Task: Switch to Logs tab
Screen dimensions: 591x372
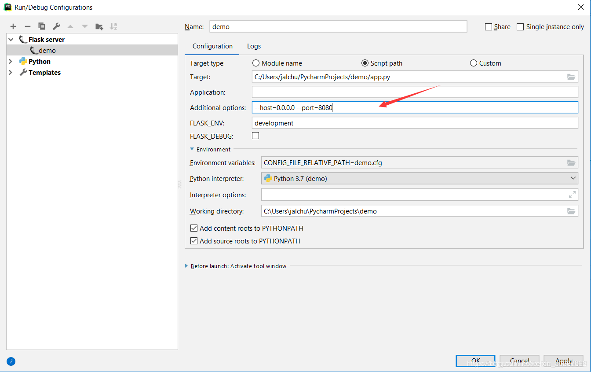Action: 254,46
